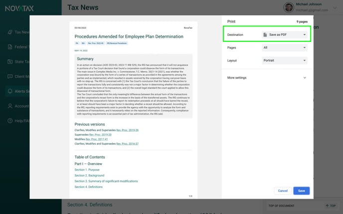Click the Federal document icon in sidebar

10,47
